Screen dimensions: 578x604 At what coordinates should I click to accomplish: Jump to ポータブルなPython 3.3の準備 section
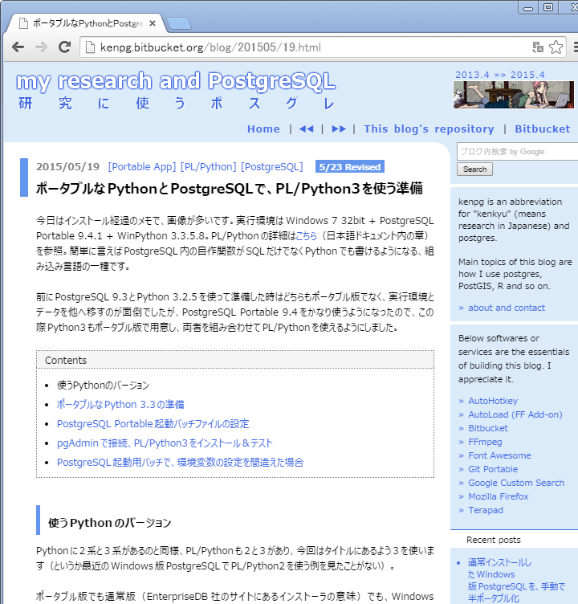(x=120, y=405)
